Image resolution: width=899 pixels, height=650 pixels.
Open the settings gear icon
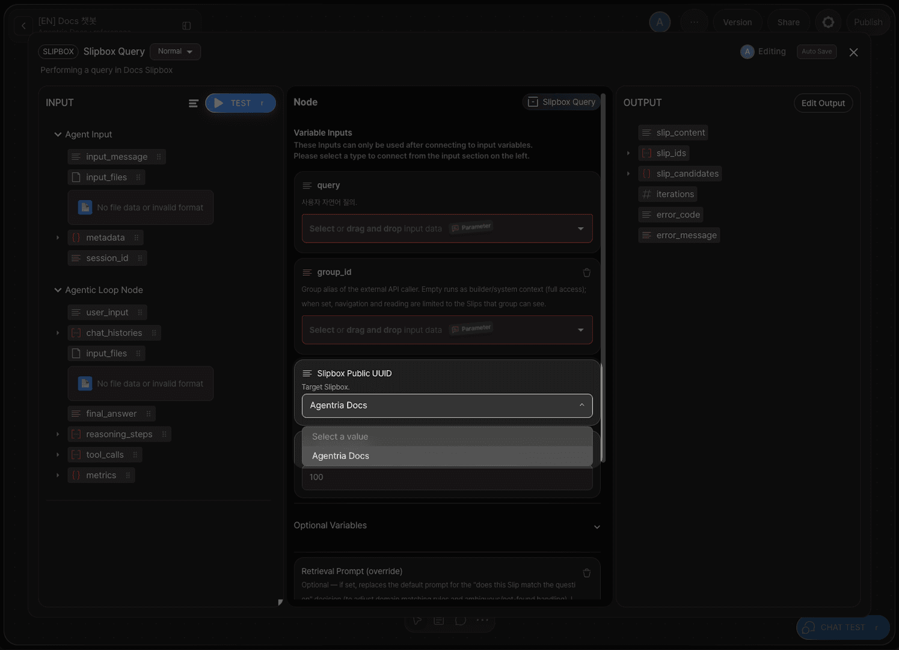point(828,22)
